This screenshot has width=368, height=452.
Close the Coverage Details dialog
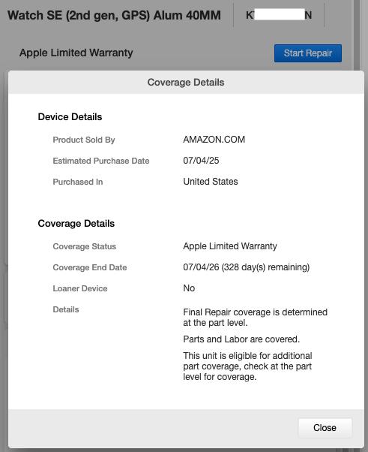[325, 428]
